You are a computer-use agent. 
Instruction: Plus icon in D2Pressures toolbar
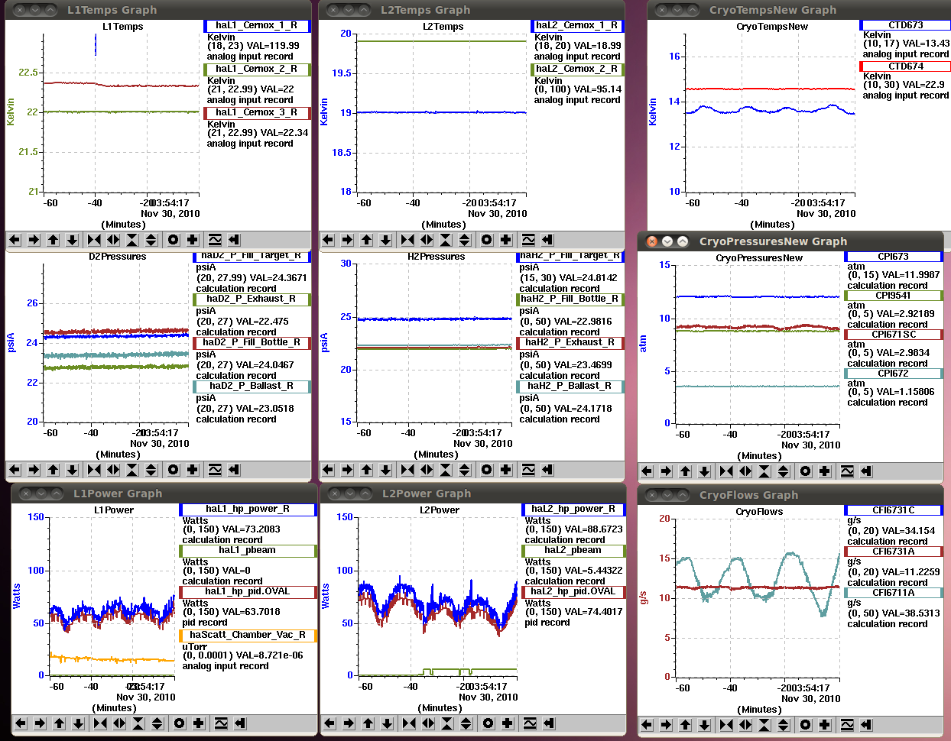tap(193, 470)
